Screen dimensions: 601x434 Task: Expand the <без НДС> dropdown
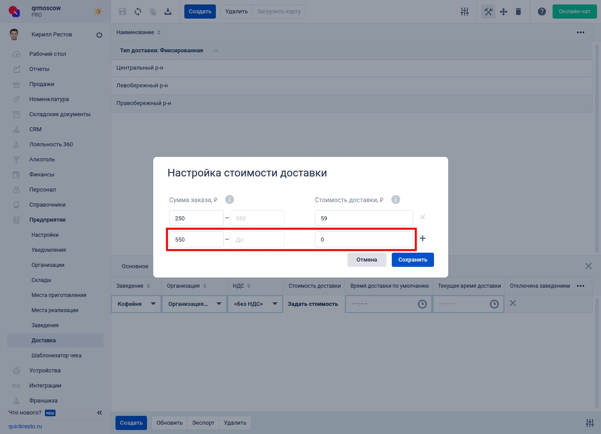[x=255, y=304]
